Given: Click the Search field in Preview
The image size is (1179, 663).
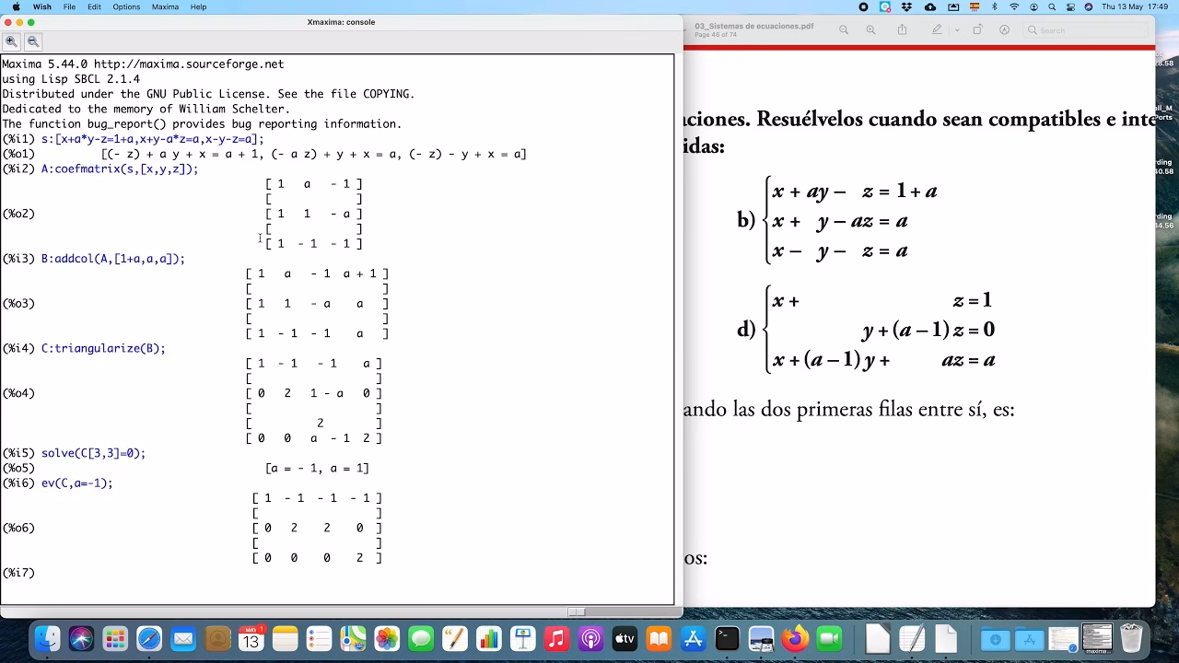Looking at the screenshot, I should pos(1087,30).
